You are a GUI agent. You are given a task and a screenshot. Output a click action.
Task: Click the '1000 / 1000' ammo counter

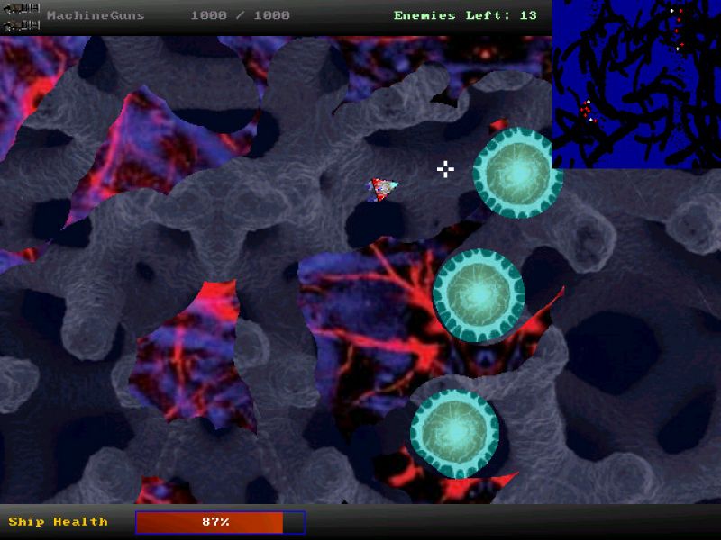coord(240,15)
